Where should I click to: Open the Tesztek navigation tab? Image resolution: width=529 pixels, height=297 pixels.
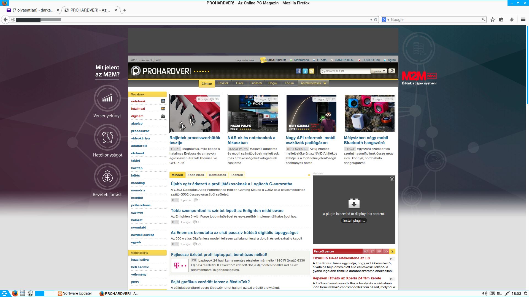point(223,83)
